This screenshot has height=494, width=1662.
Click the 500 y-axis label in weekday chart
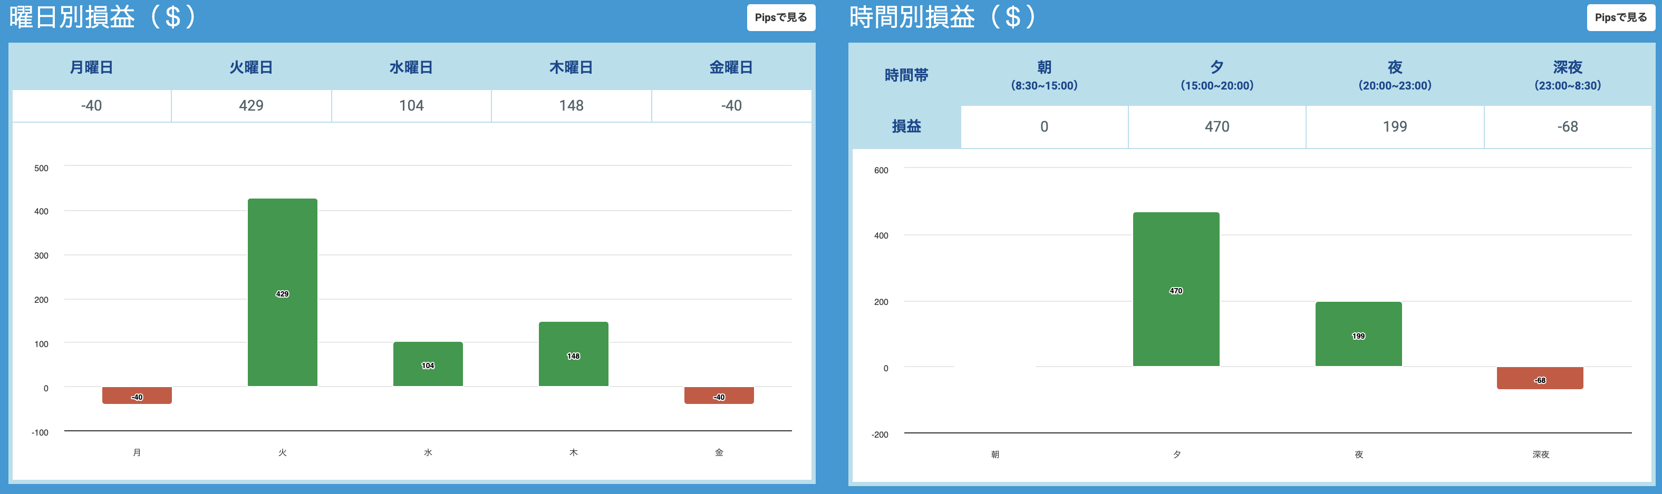pyautogui.click(x=41, y=168)
